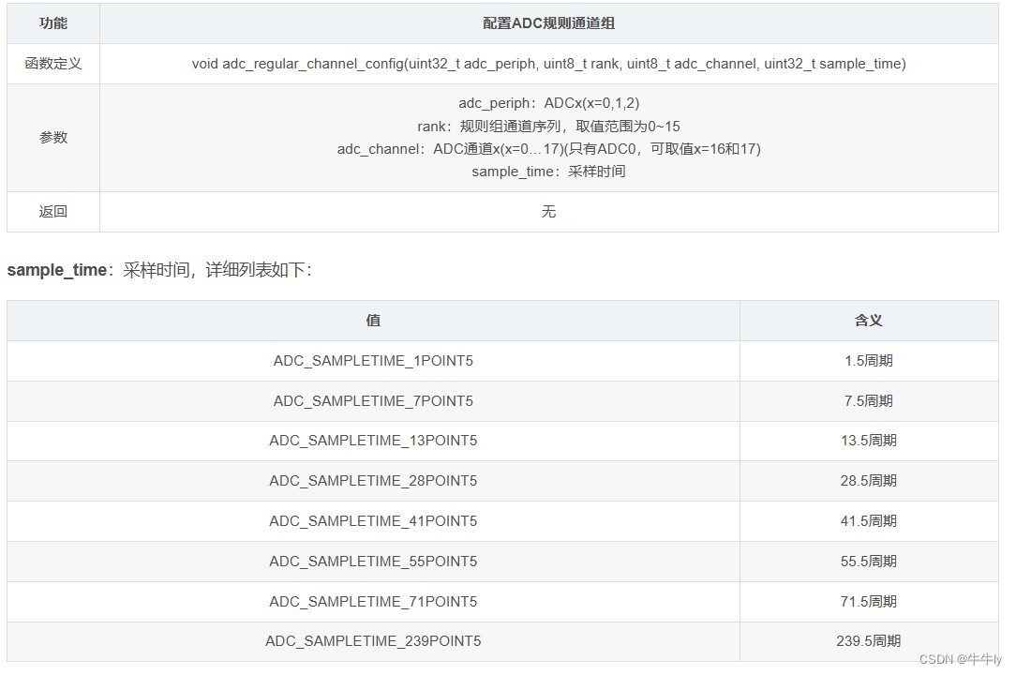Click ADC_SAMPLETIME_7POINT5 cell
1016x675 pixels.
373,400
